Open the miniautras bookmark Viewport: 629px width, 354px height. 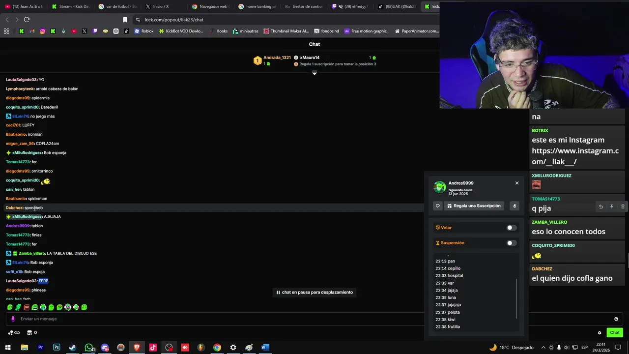tap(246, 31)
